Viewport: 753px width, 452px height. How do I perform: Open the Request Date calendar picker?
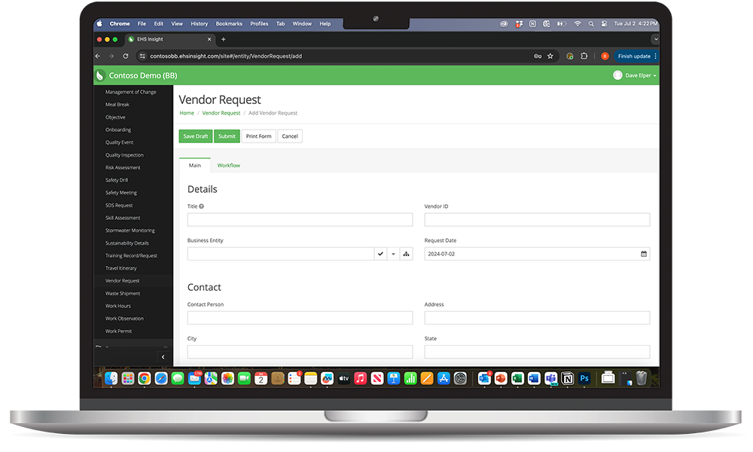(644, 254)
